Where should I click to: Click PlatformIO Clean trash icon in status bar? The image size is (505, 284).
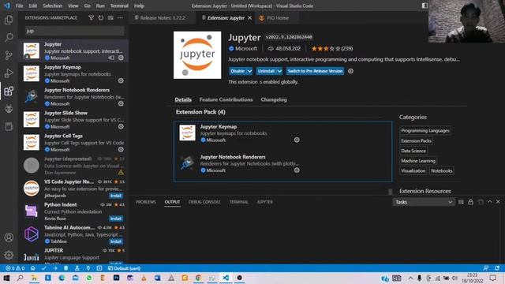pos(66,268)
